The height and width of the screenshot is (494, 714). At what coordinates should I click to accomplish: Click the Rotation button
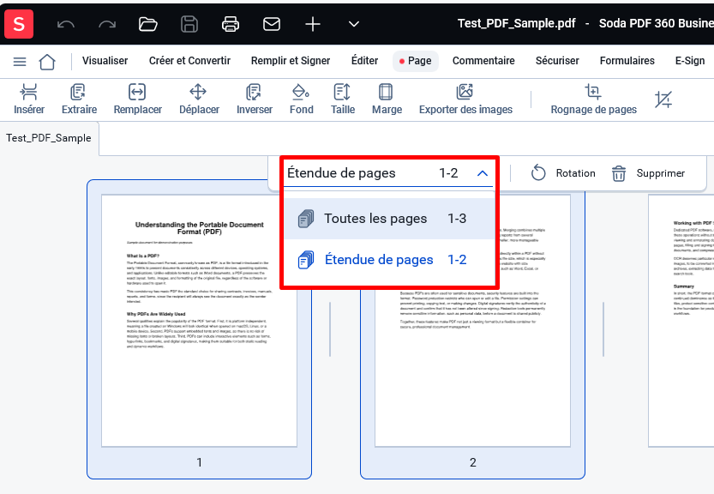pos(563,173)
